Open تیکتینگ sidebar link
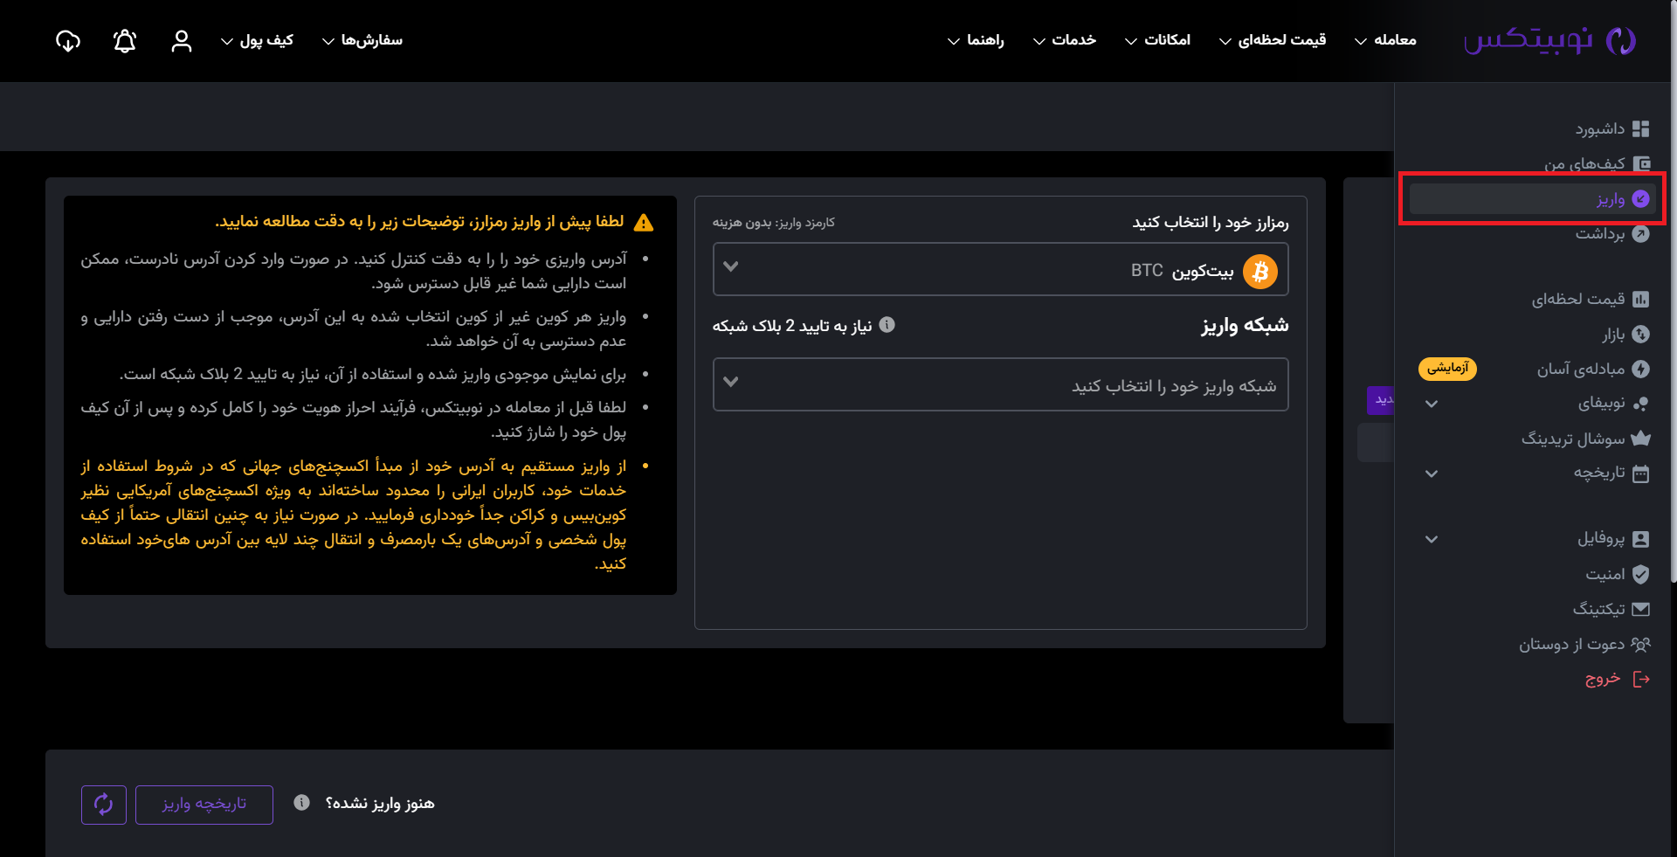Screen dimensions: 1677x857 [x=1599, y=609]
